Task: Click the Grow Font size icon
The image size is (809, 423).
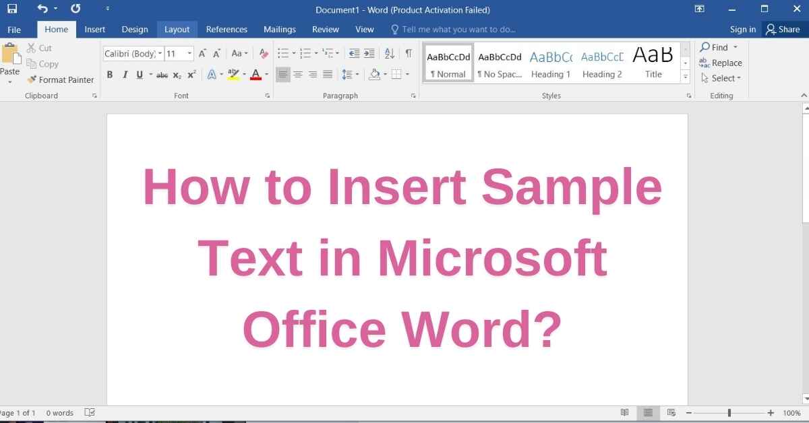Action: [202, 53]
